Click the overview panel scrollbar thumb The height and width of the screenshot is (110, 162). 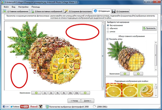[x=156, y=55]
